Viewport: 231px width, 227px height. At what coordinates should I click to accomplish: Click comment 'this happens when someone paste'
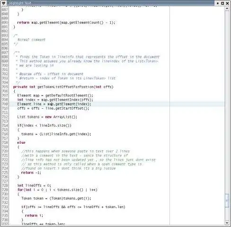pyautogui.click(x=75, y=151)
